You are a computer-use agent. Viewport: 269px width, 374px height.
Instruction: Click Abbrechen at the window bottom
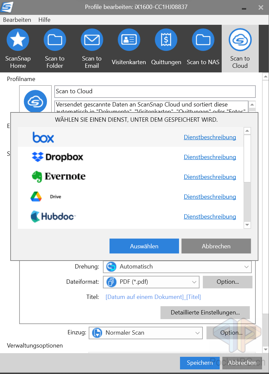[x=242, y=363]
